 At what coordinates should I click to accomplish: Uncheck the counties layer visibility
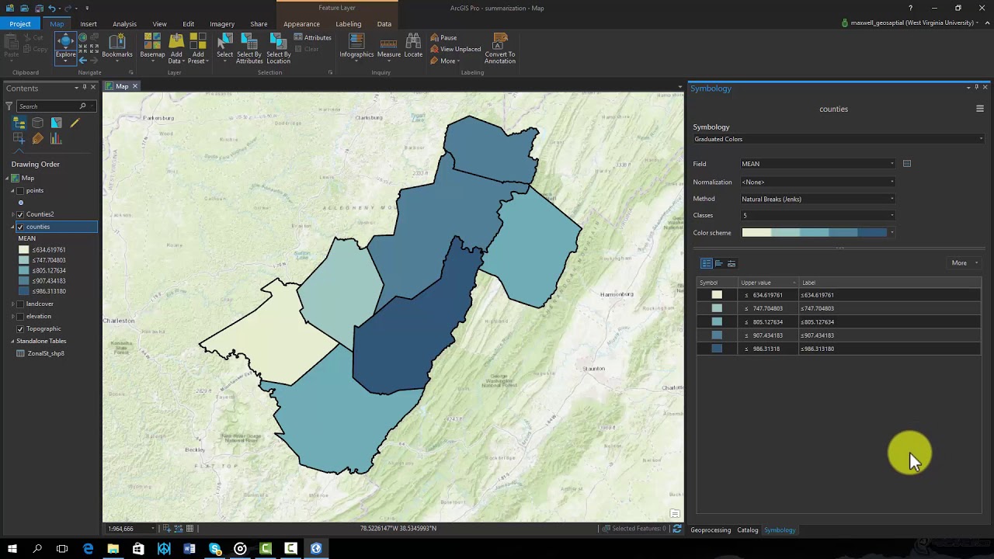tap(20, 227)
